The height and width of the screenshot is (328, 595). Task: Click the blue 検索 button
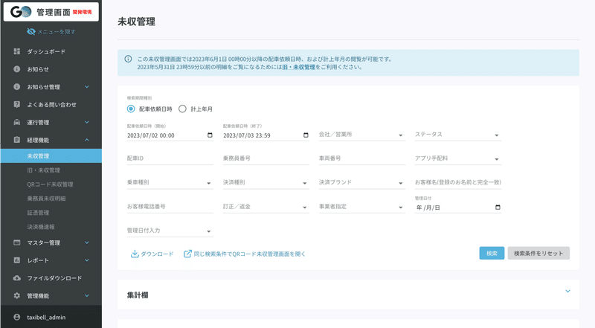coord(492,253)
